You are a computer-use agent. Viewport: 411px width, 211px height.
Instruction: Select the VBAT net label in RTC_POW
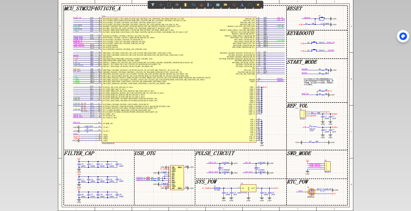(300, 191)
